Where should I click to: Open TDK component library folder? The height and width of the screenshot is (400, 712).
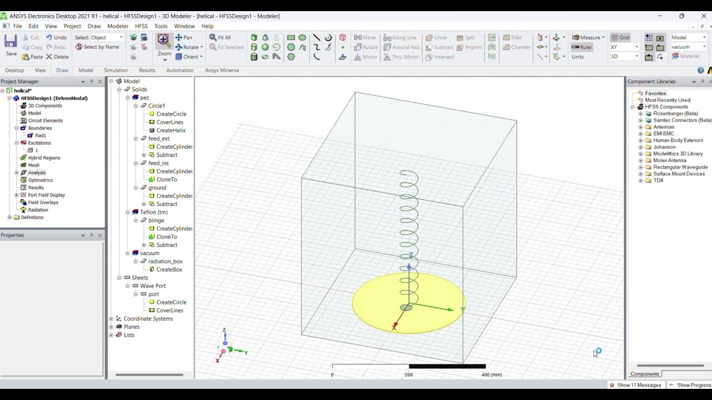[659, 181]
